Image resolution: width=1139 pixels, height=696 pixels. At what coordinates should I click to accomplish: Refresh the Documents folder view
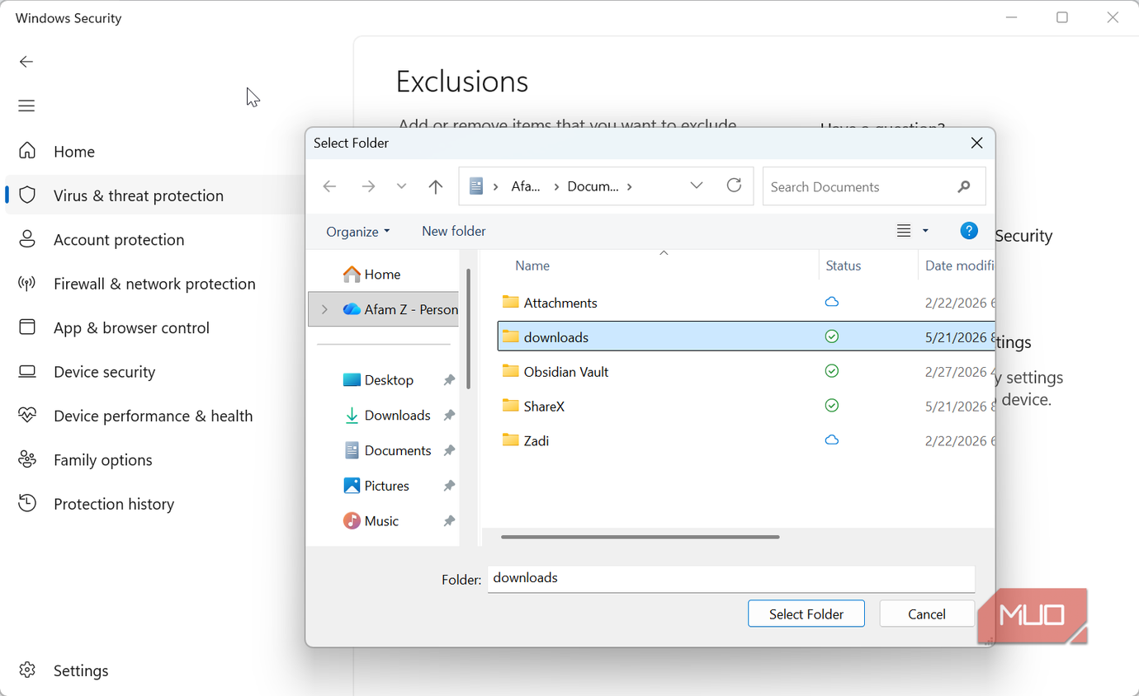[734, 186]
